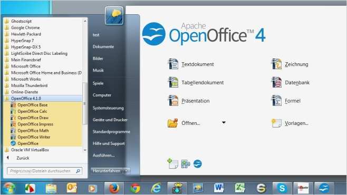The width and height of the screenshot is (347, 195).
Task: Open Microsoft Word from the taskbar
Action: coord(219,188)
